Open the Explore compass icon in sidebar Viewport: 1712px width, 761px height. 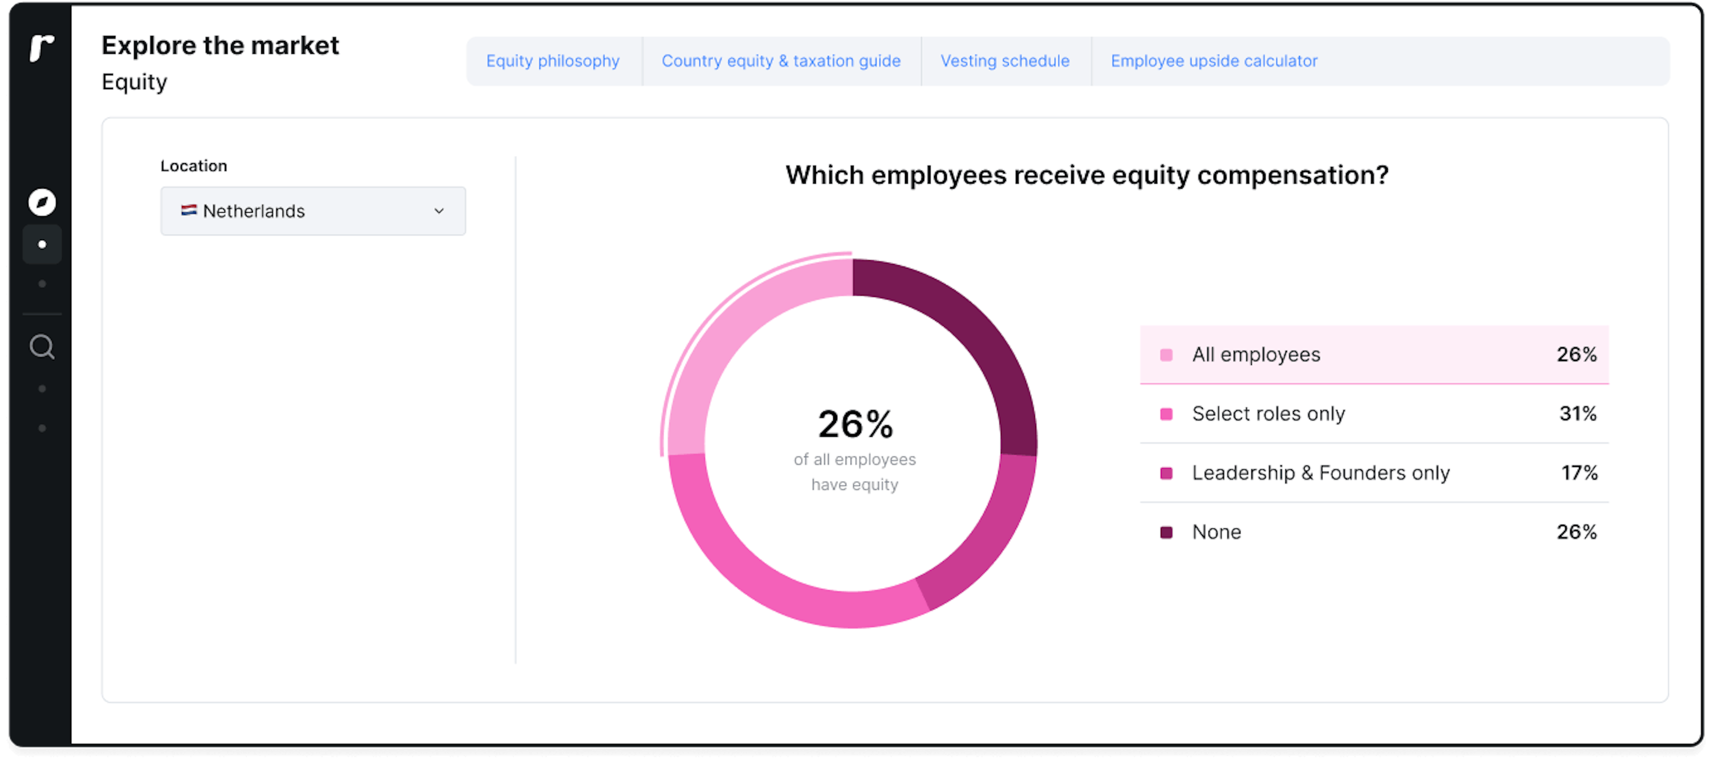click(42, 203)
